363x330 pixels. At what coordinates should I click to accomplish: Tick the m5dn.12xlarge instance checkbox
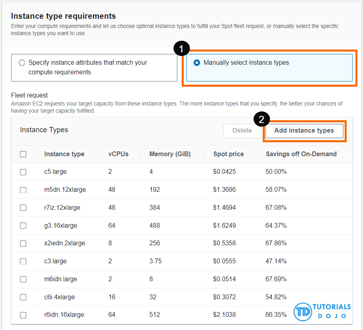(23, 190)
